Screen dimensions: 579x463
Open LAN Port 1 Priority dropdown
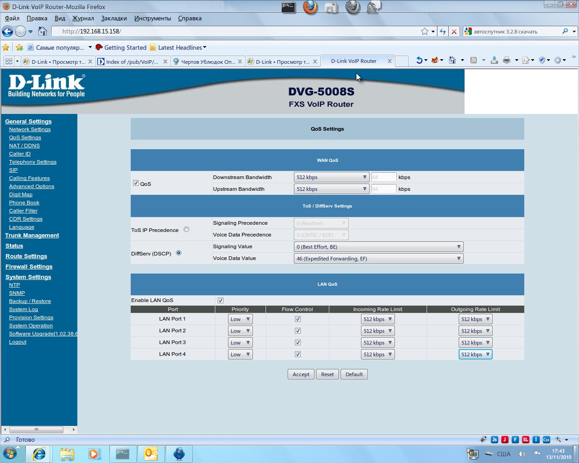coord(240,319)
